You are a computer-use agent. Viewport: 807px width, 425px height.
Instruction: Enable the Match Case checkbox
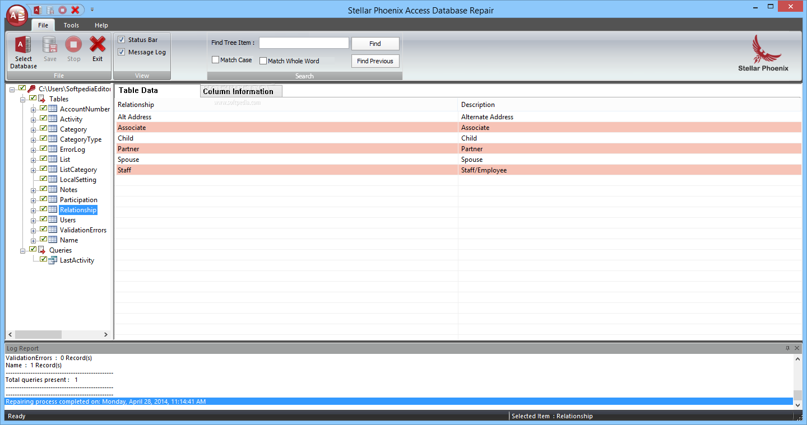click(x=215, y=60)
